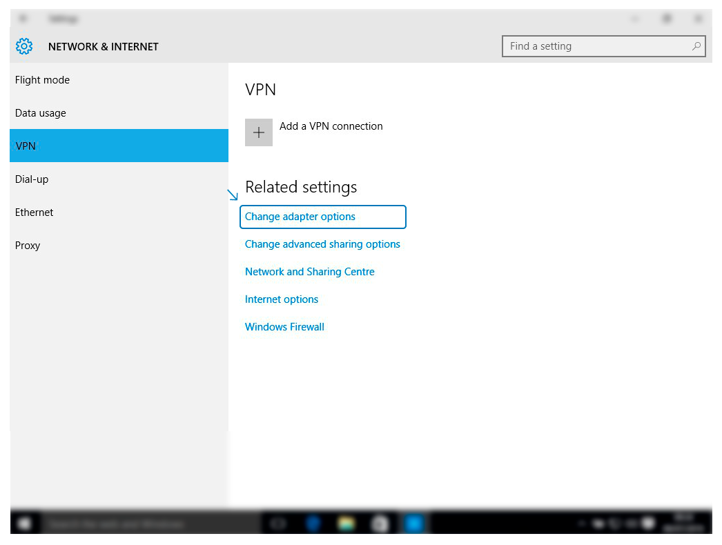Viewport: 722px width, 545px height.
Task: Open Change advanced sharing options
Action: click(322, 244)
